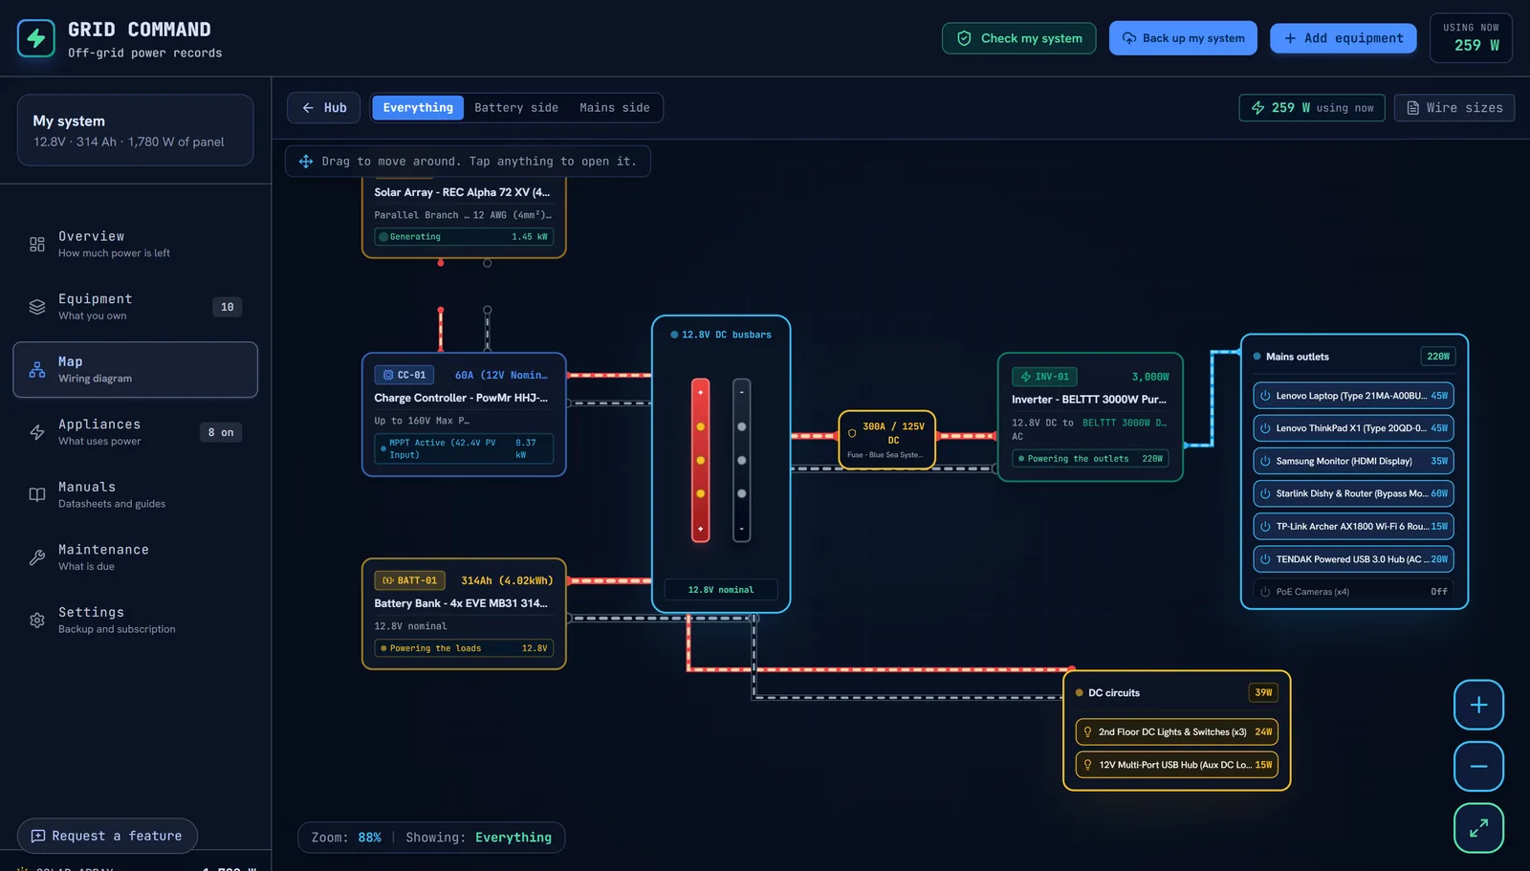This screenshot has height=871, width=1530.
Task: Open the Battery Bank BATT-01 node
Action: (464, 614)
